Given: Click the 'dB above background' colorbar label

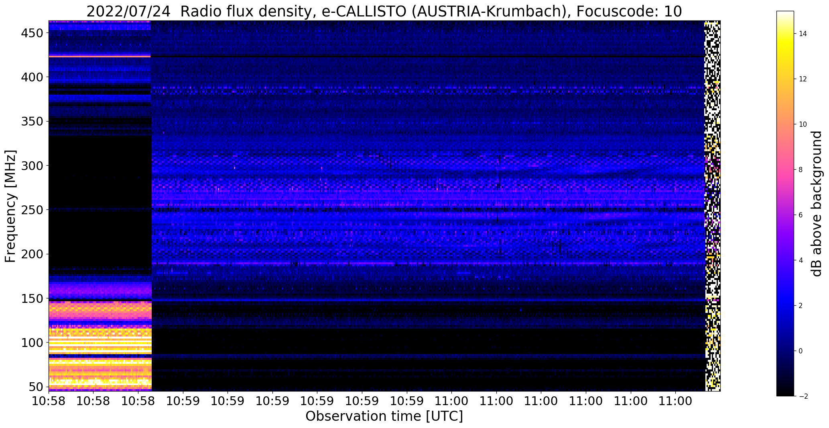Looking at the screenshot, I should click(816, 204).
